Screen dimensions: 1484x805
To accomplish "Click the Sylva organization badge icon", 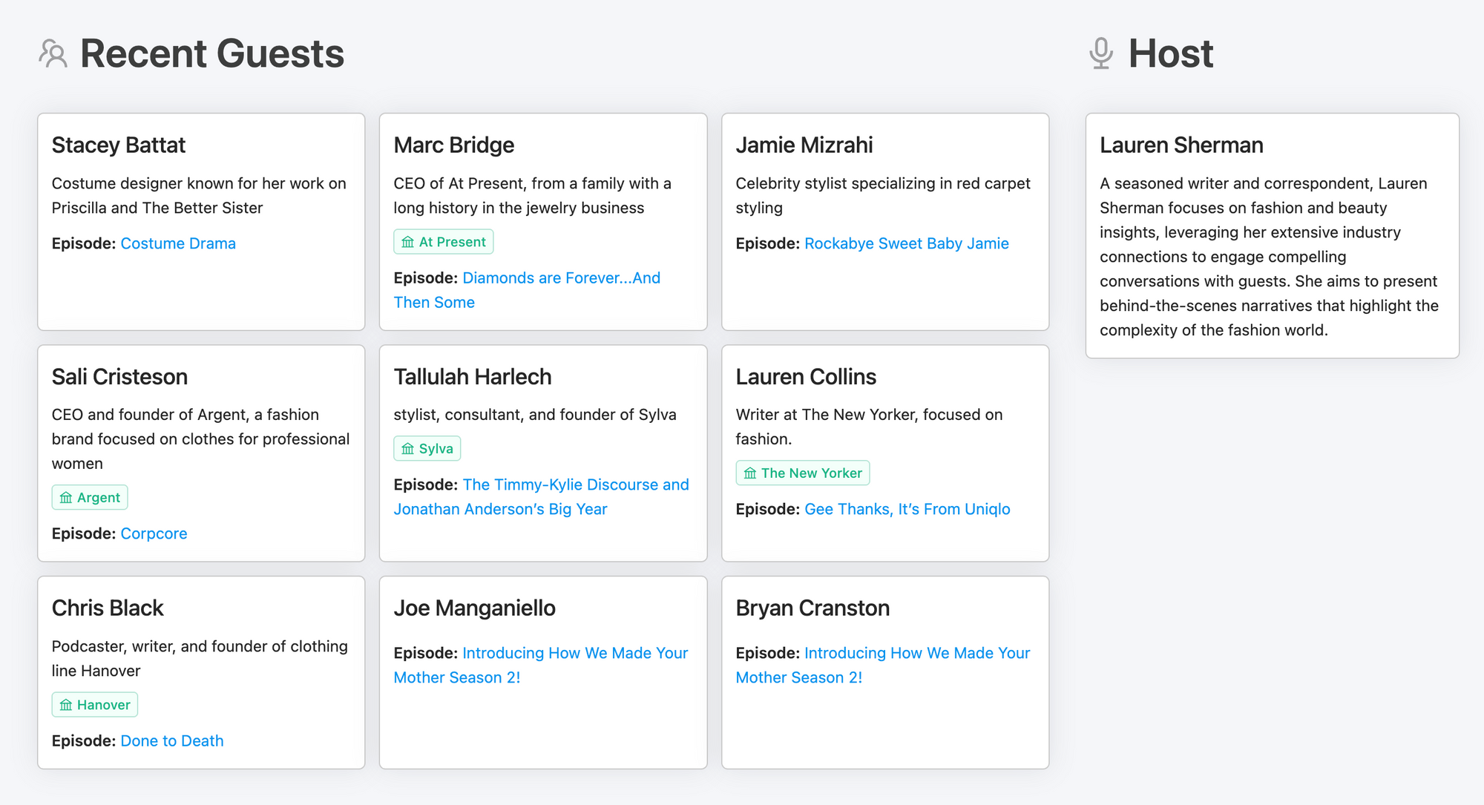I will coord(407,449).
